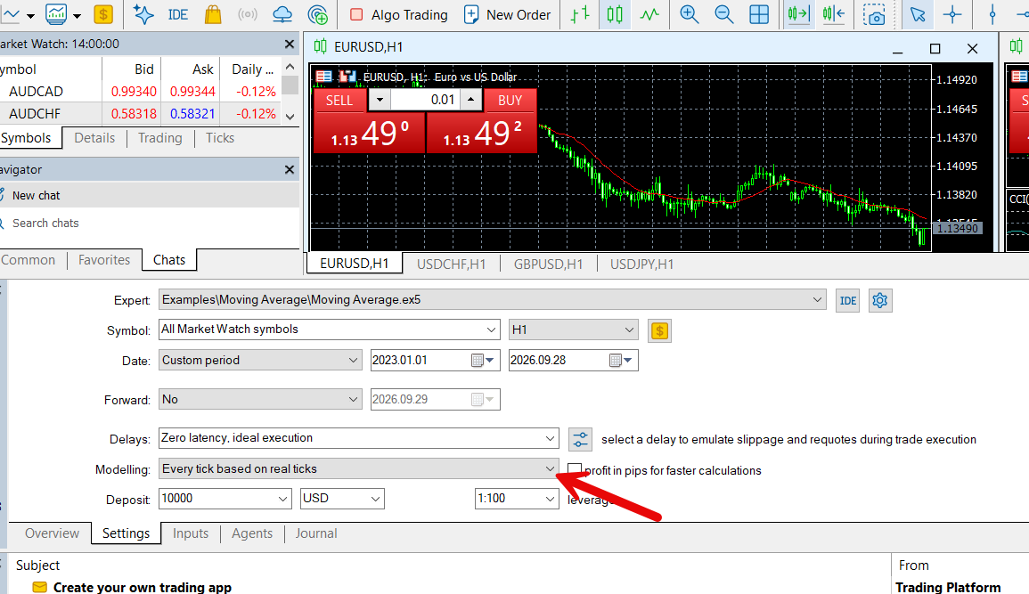
Task: Open the New Order dialog
Action: pyautogui.click(x=507, y=14)
